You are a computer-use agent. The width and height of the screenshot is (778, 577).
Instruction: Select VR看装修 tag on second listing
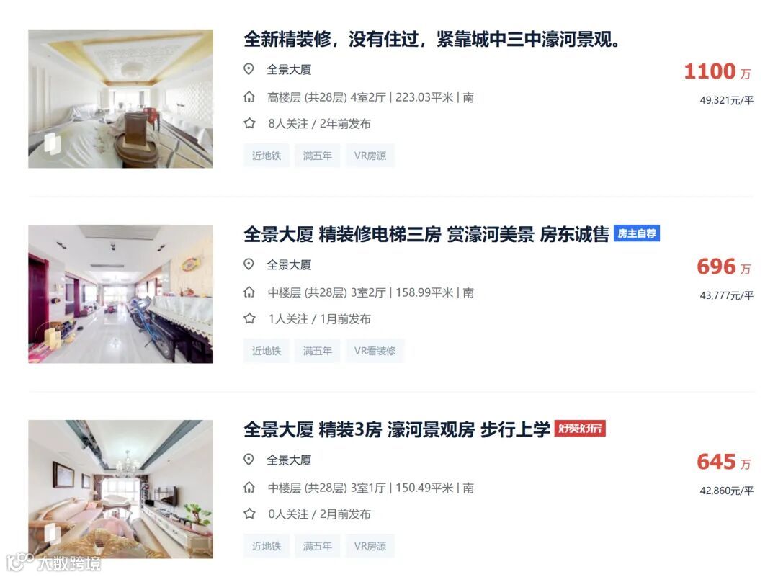[x=375, y=351]
